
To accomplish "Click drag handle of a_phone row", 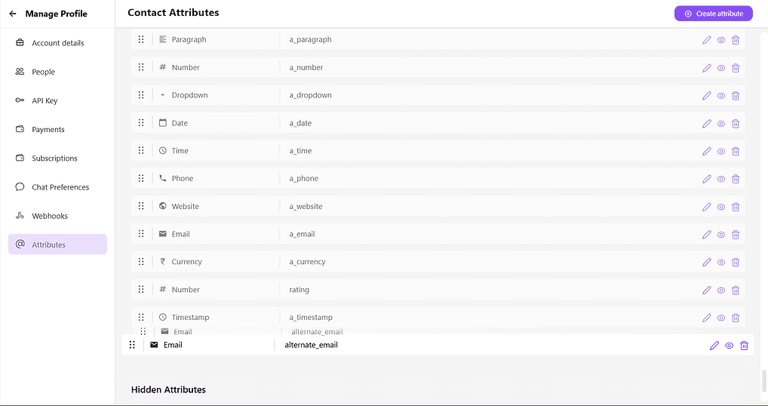I will click(141, 178).
